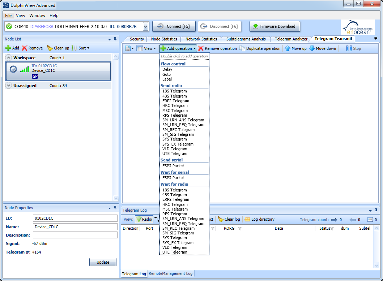Click the Update button in Node Properties

pos(103,262)
